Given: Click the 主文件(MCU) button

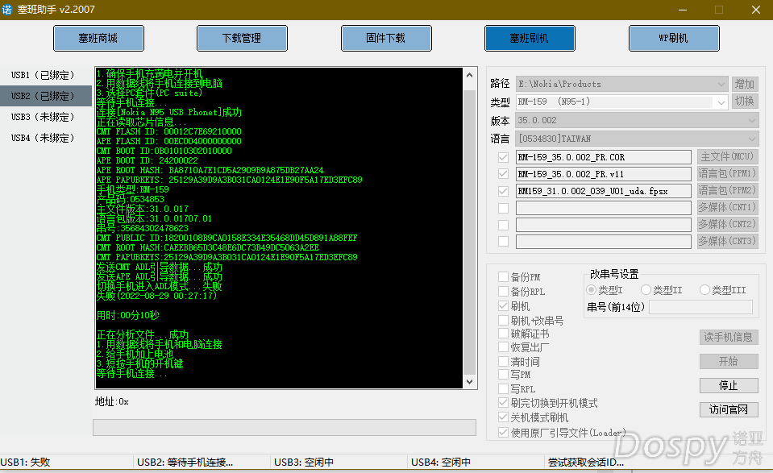Looking at the screenshot, I should 728,157.
